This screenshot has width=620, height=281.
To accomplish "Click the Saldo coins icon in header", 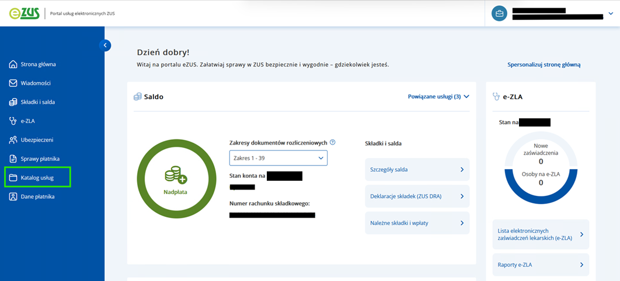I will 138,97.
